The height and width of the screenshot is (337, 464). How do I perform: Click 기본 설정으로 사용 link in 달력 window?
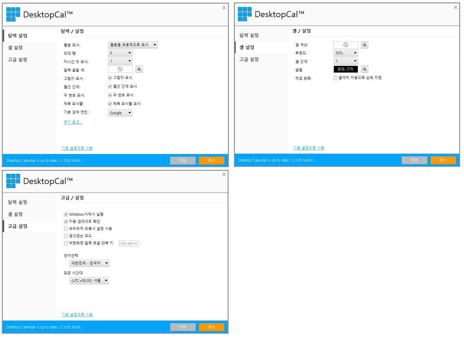click(77, 148)
